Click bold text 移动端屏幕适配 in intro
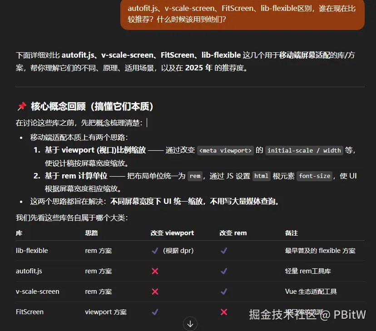This screenshot has height=331, width=376. tap(305, 55)
